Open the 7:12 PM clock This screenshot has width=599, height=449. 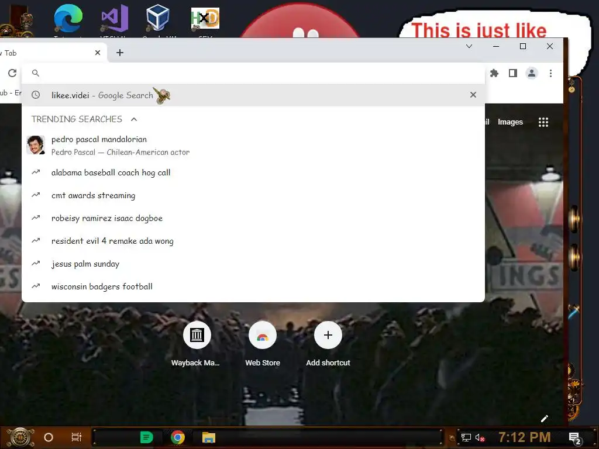pos(525,437)
